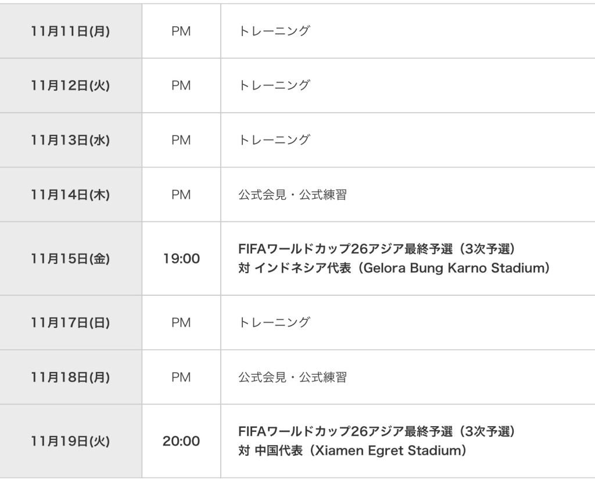Click the 11月18日(月) date cell

point(70,377)
